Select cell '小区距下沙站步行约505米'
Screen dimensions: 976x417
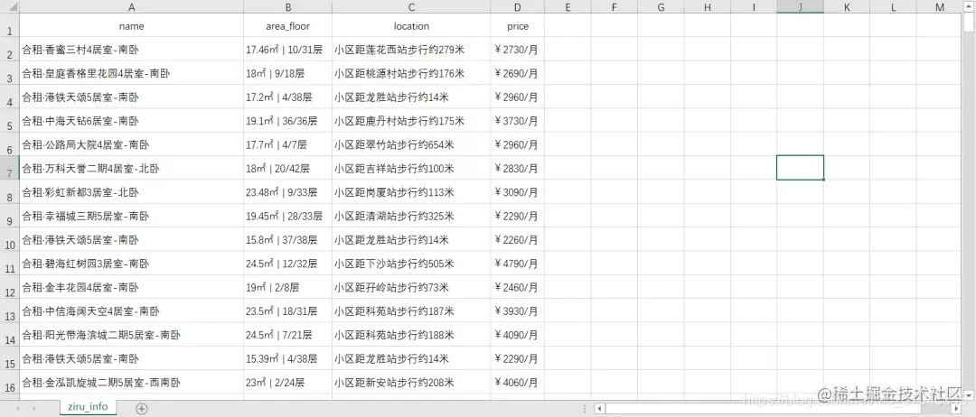click(x=411, y=264)
